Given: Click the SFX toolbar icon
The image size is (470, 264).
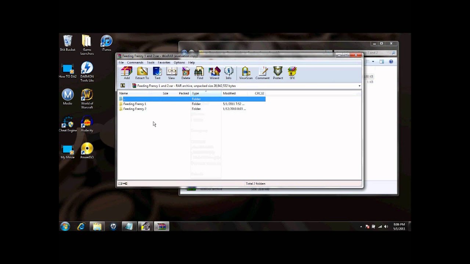Looking at the screenshot, I should pyautogui.click(x=292, y=73).
